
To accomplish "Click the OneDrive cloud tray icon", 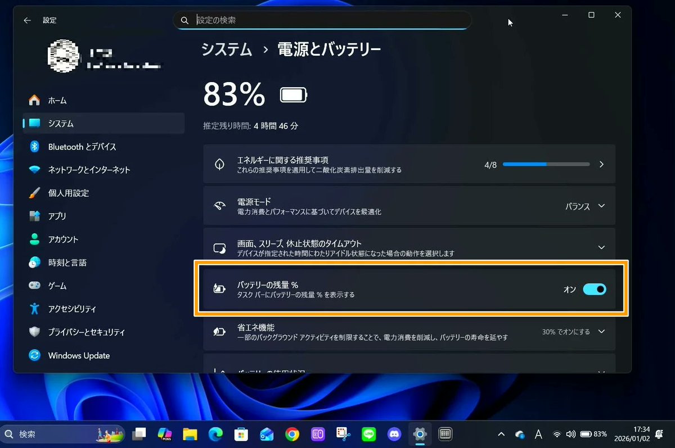I will 520,434.
